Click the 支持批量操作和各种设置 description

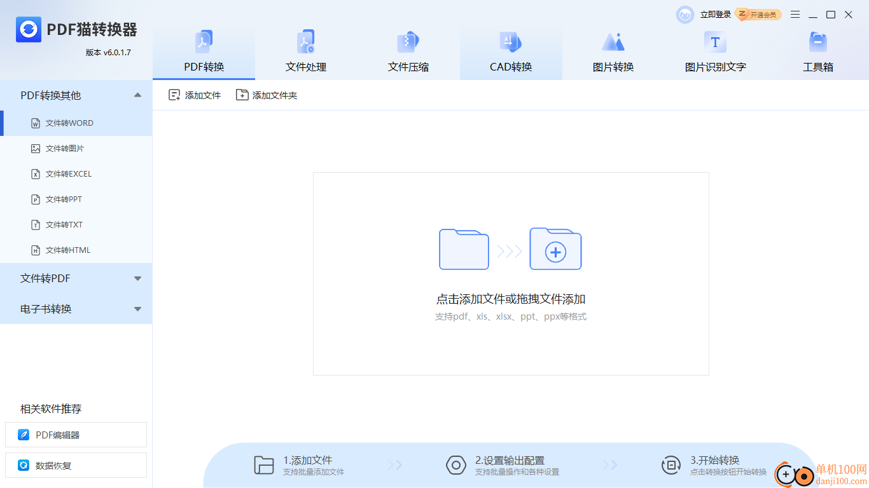(x=517, y=472)
